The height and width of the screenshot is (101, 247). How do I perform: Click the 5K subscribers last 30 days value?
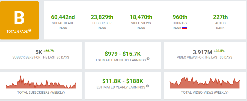pyautogui.click(x=39, y=52)
